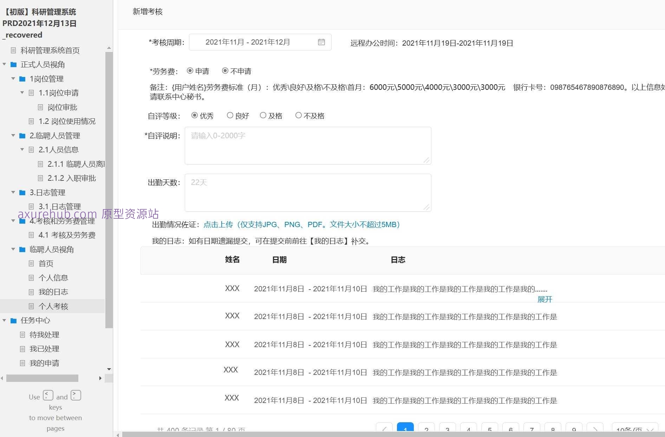This screenshot has height=437, width=665.
Task: Collapse the 正式人员视角 tree node
Action: [x=4, y=65]
